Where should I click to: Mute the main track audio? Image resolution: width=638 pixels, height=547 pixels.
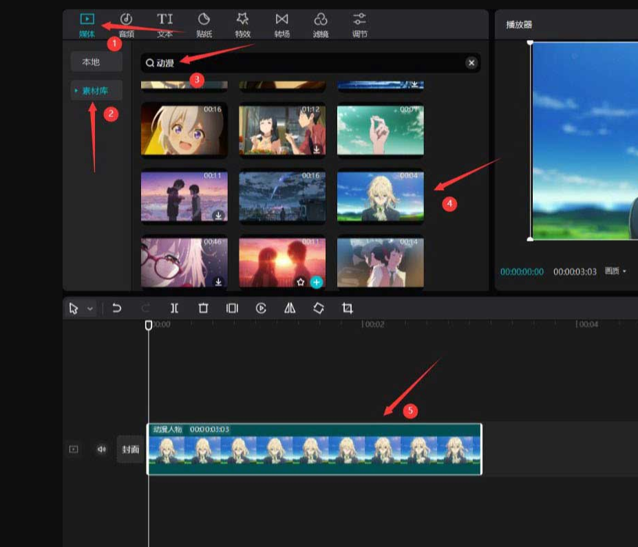point(101,449)
